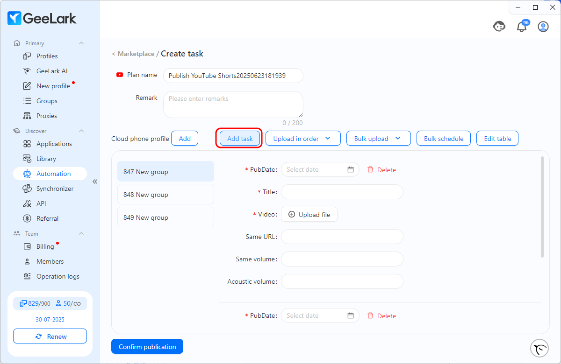The width and height of the screenshot is (561, 364).
Task: Select Automation in the sidebar
Action: [x=50, y=174]
